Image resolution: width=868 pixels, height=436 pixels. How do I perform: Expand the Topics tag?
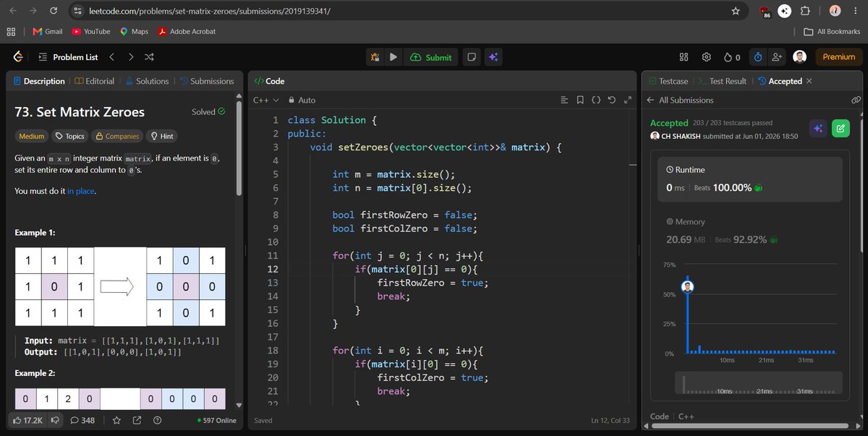[69, 136]
